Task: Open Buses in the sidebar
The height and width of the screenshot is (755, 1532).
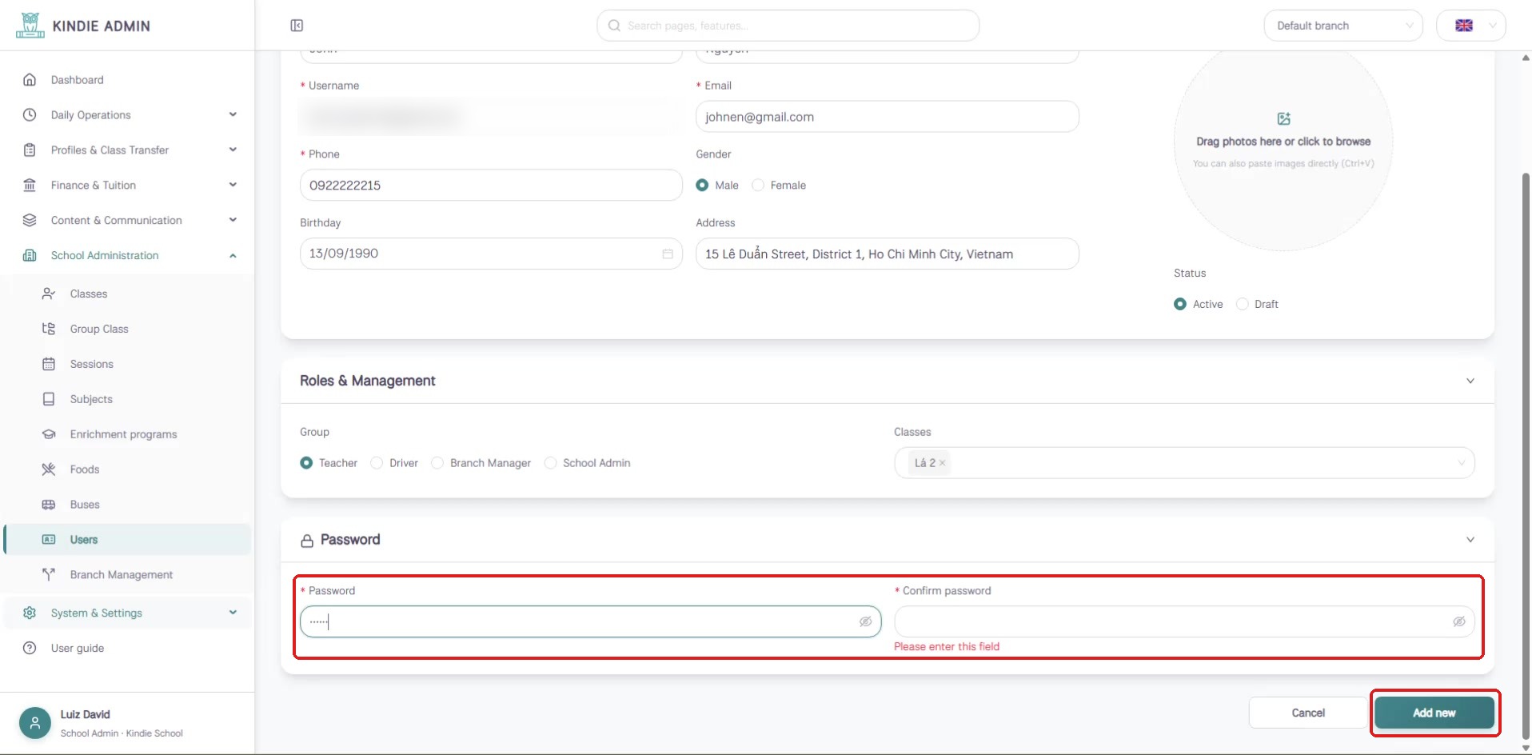Action: pos(85,505)
